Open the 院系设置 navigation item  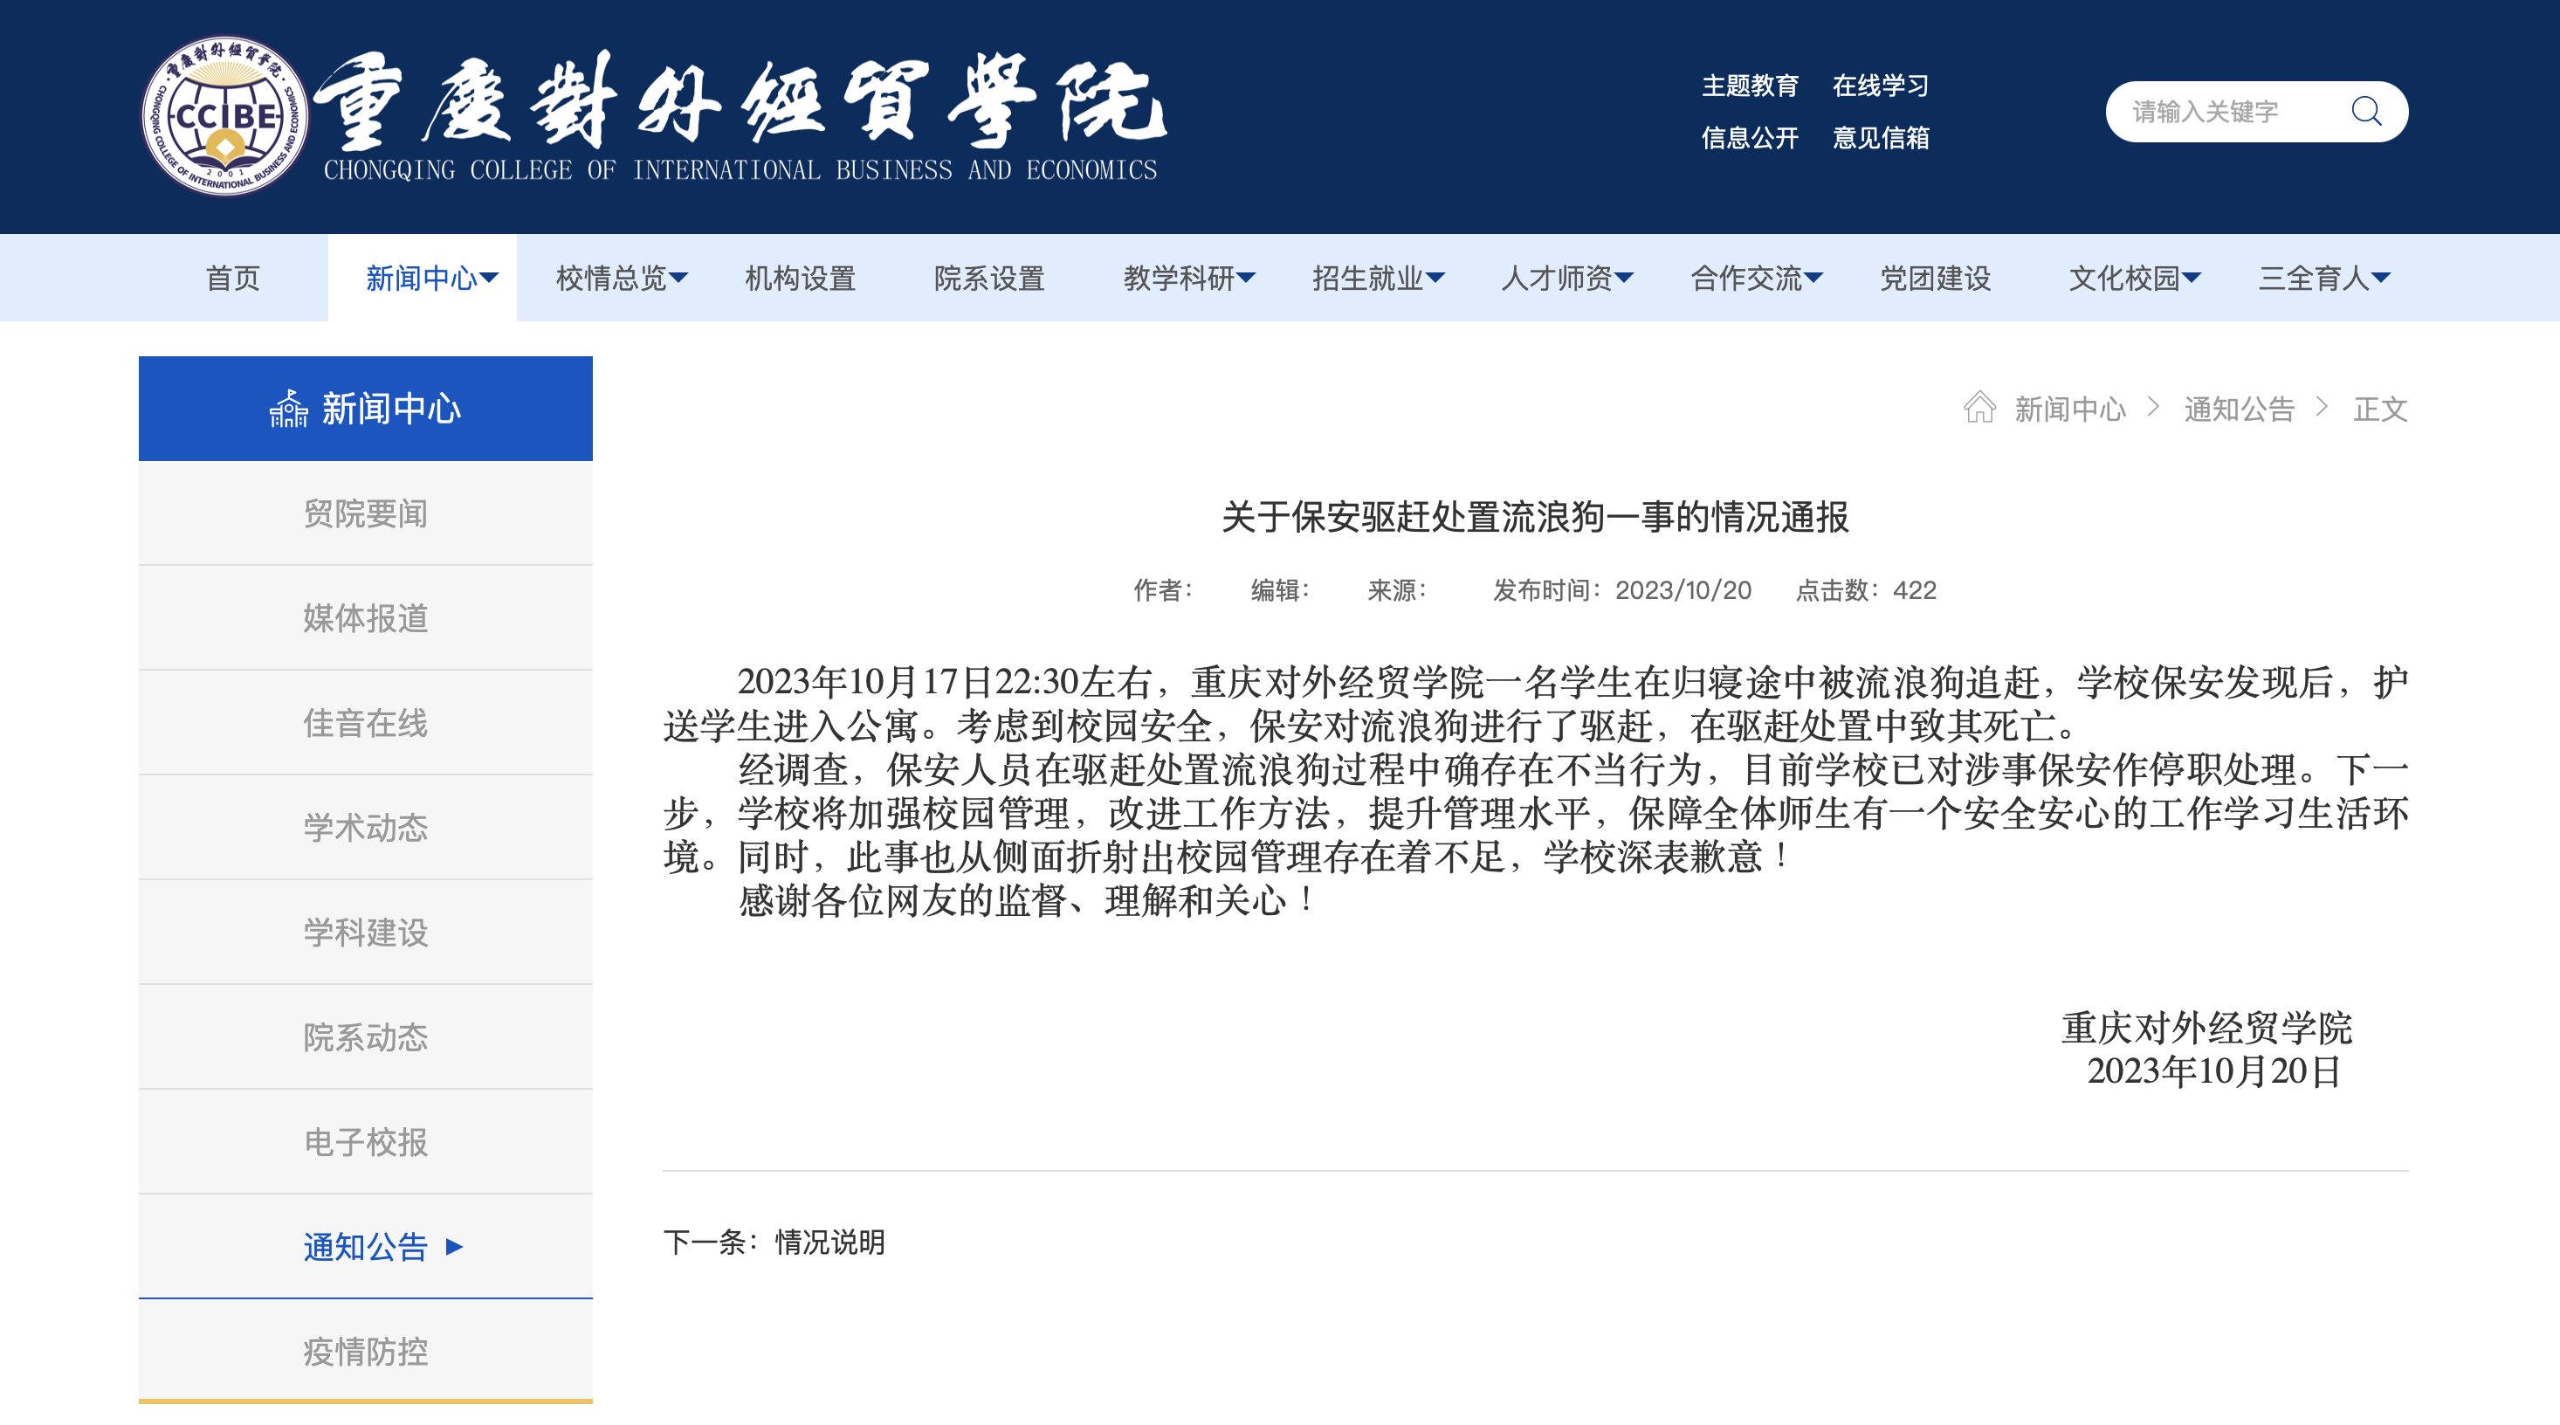[x=989, y=278]
